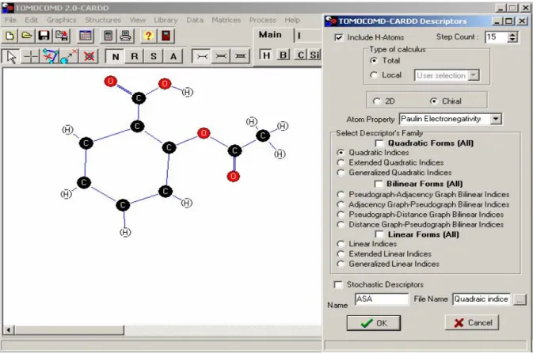This screenshot has width=533, height=354.
Task: Click the molecule edit tool icon
Action: click(50, 56)
